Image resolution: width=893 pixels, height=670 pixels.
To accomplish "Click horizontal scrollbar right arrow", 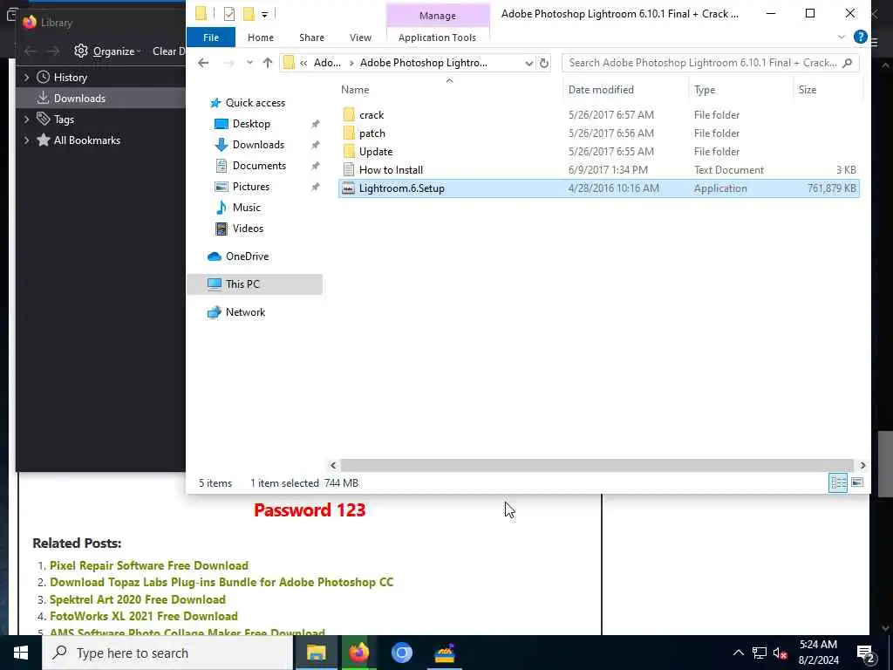I will [862, 466].
